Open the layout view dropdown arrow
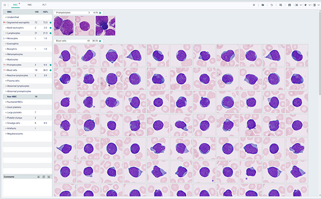Screen dimensions: 321x199 (x=318, y=5)
